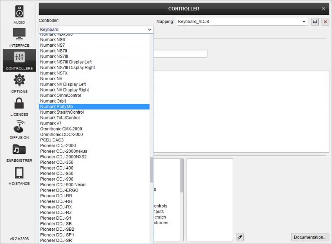Click the pencil edit icon
Viewport: 332px width, 244px height.
(239, 237)
